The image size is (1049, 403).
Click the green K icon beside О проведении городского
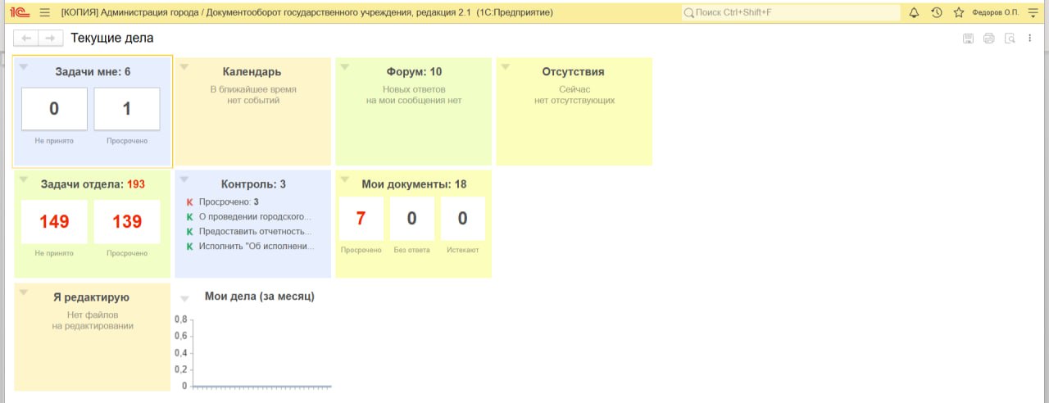[189, 217]
